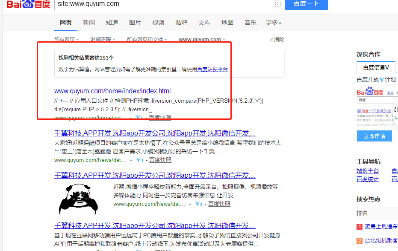Click green URL of the 微信小程序 result
This screenshot has width=398, height=251.
[x=149, y=204]
